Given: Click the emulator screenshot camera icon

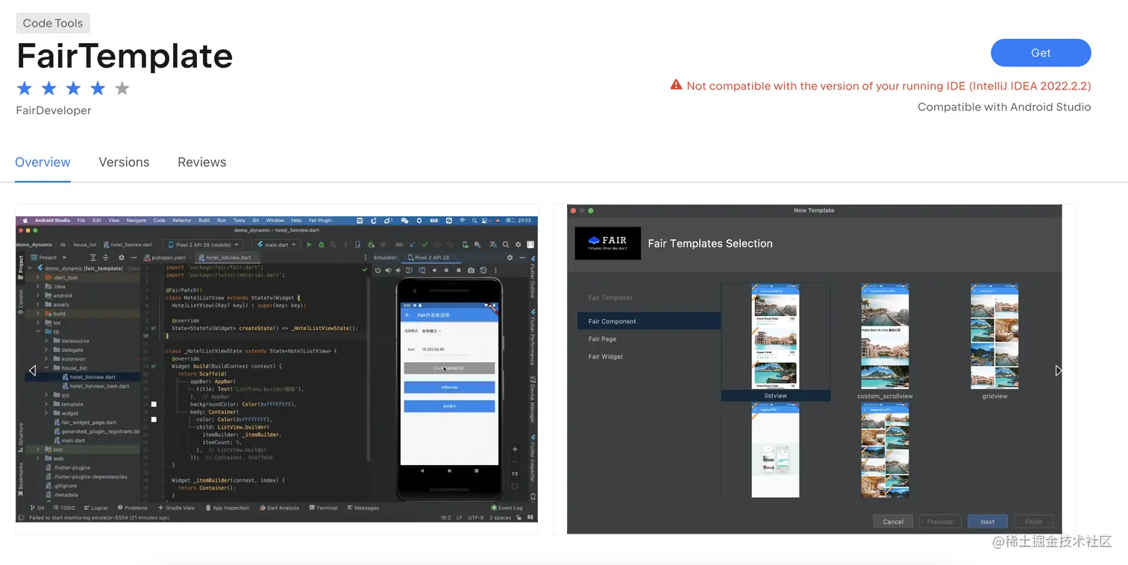Looking at the screenshot, I should [471, 270].
